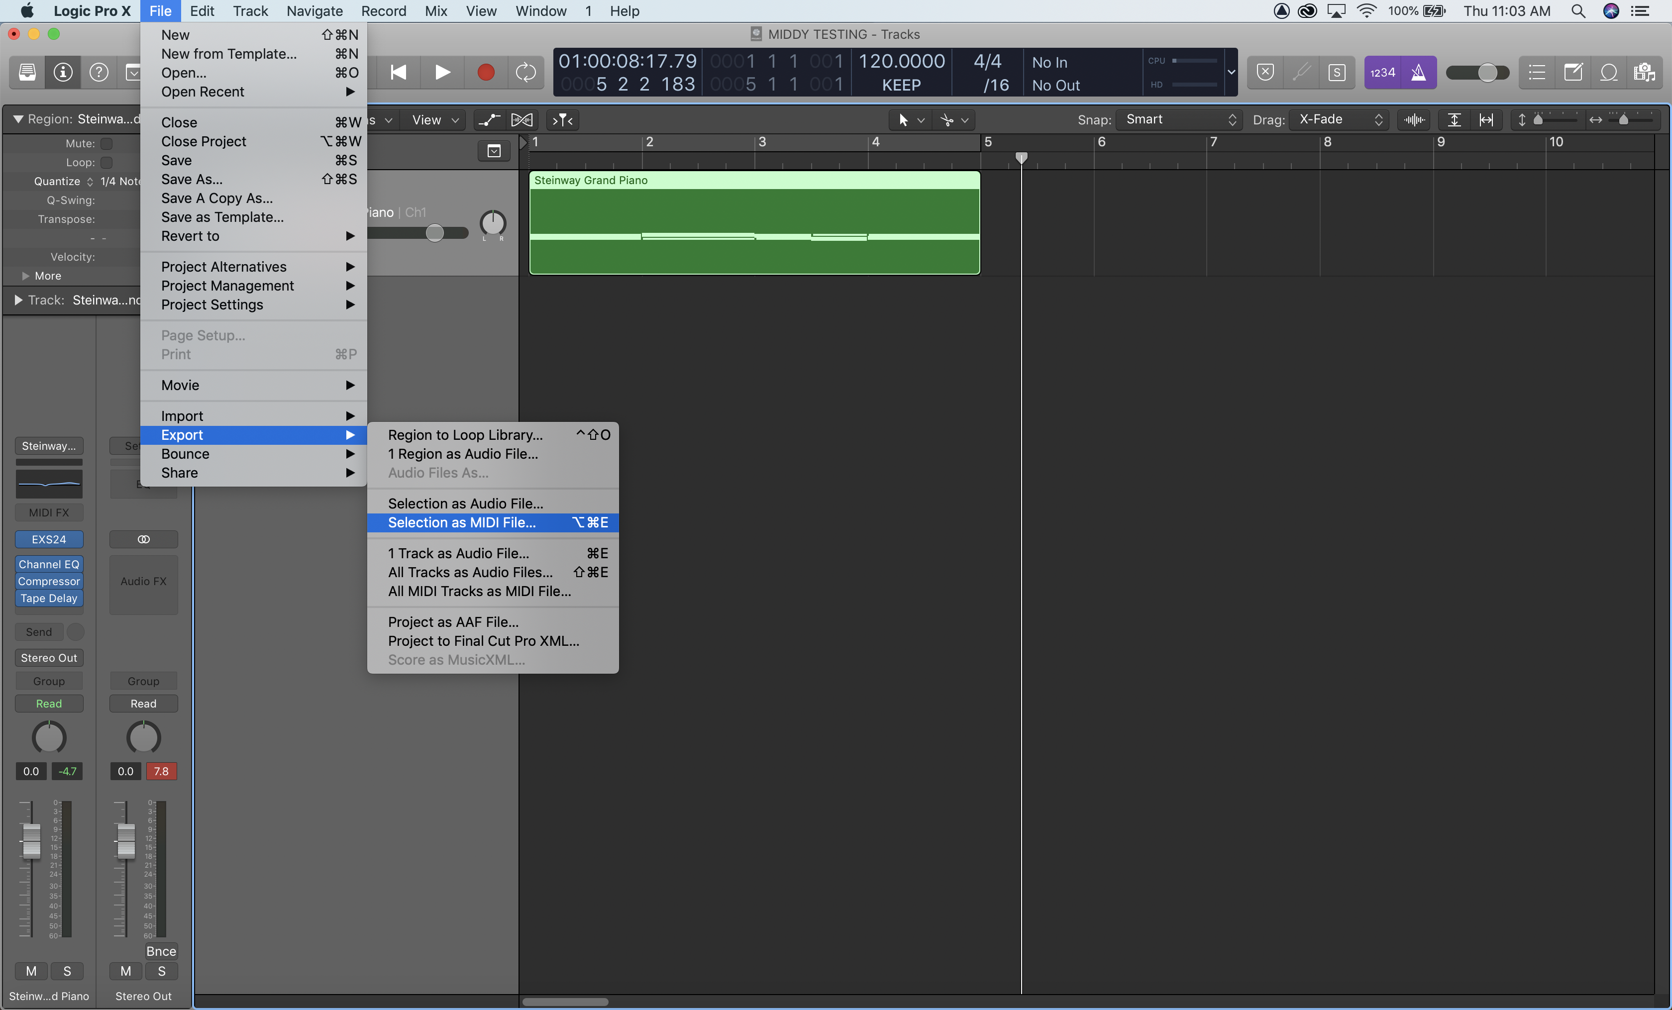Open the Channel EQ plug-in
This screenshot has width=1672, height=1010.
49,564
